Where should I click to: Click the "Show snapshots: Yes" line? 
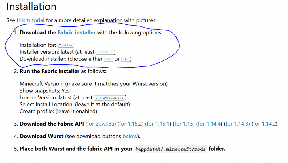[45, 91]
